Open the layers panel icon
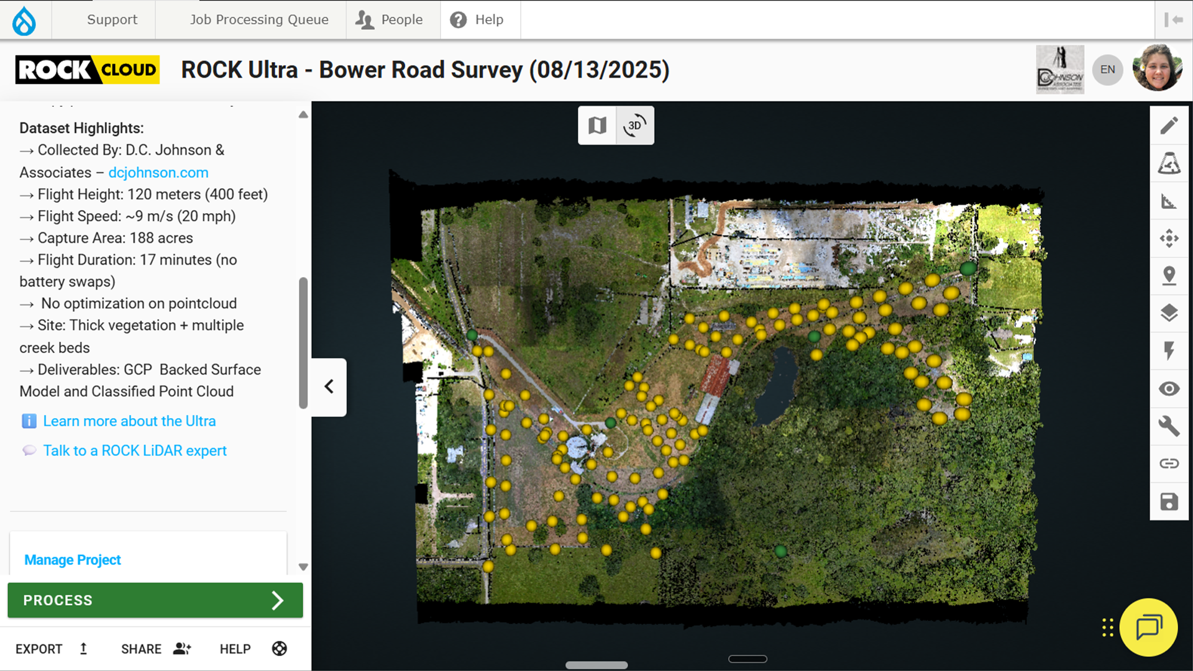 coord(1170,313)
